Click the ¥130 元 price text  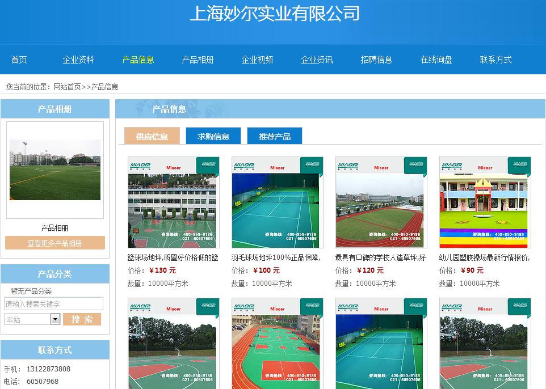click(163, 270)
